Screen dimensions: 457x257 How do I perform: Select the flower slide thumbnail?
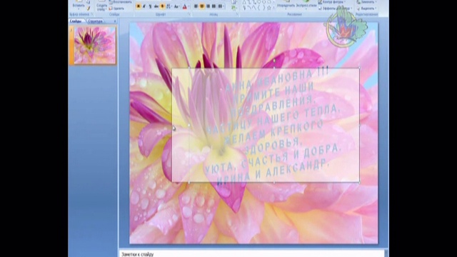(95, 45)
